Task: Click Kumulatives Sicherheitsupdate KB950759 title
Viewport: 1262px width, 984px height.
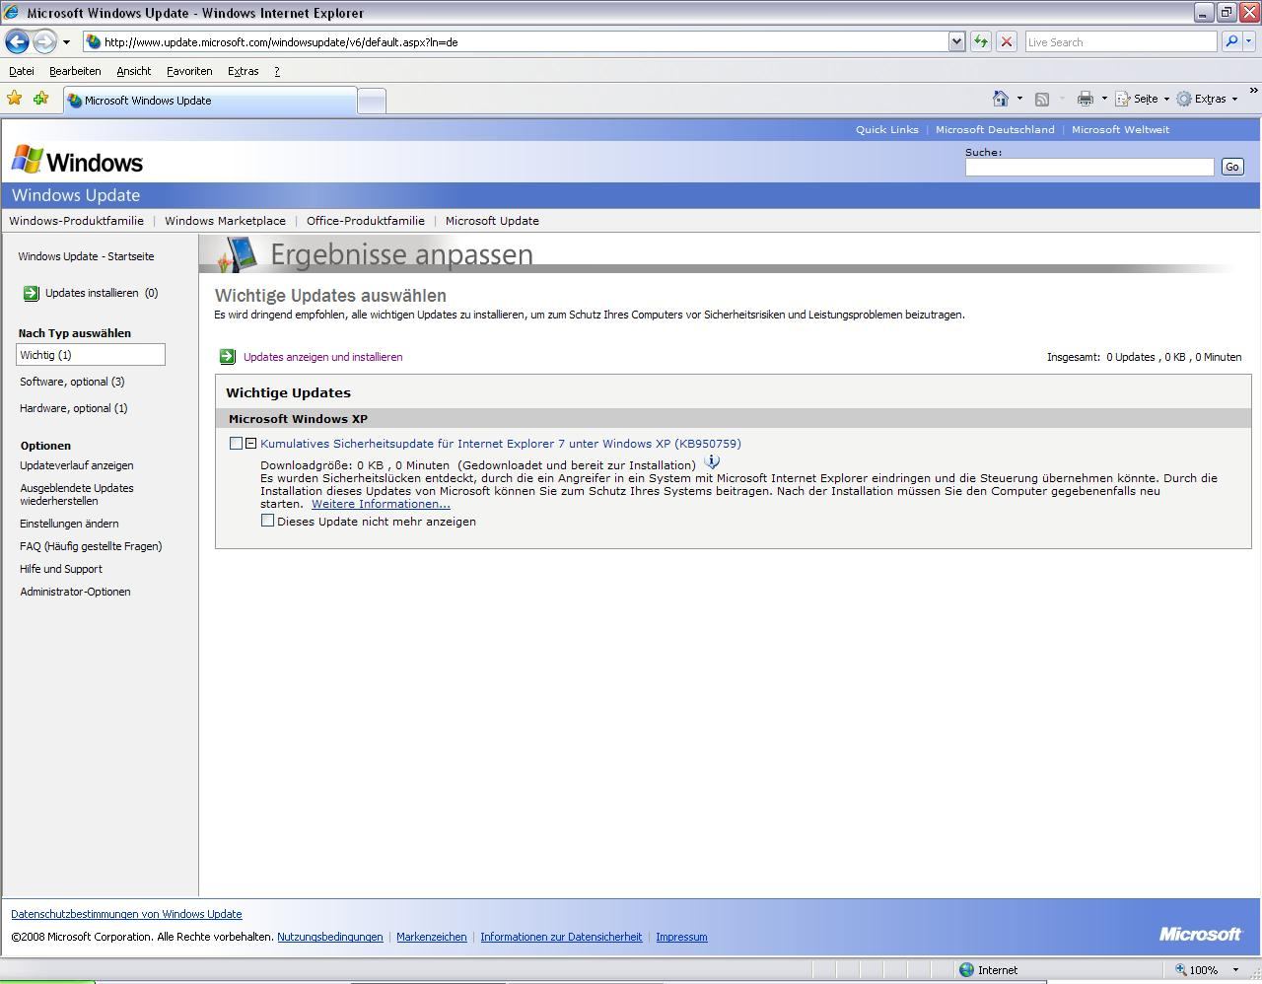Action: pos(501,444)
